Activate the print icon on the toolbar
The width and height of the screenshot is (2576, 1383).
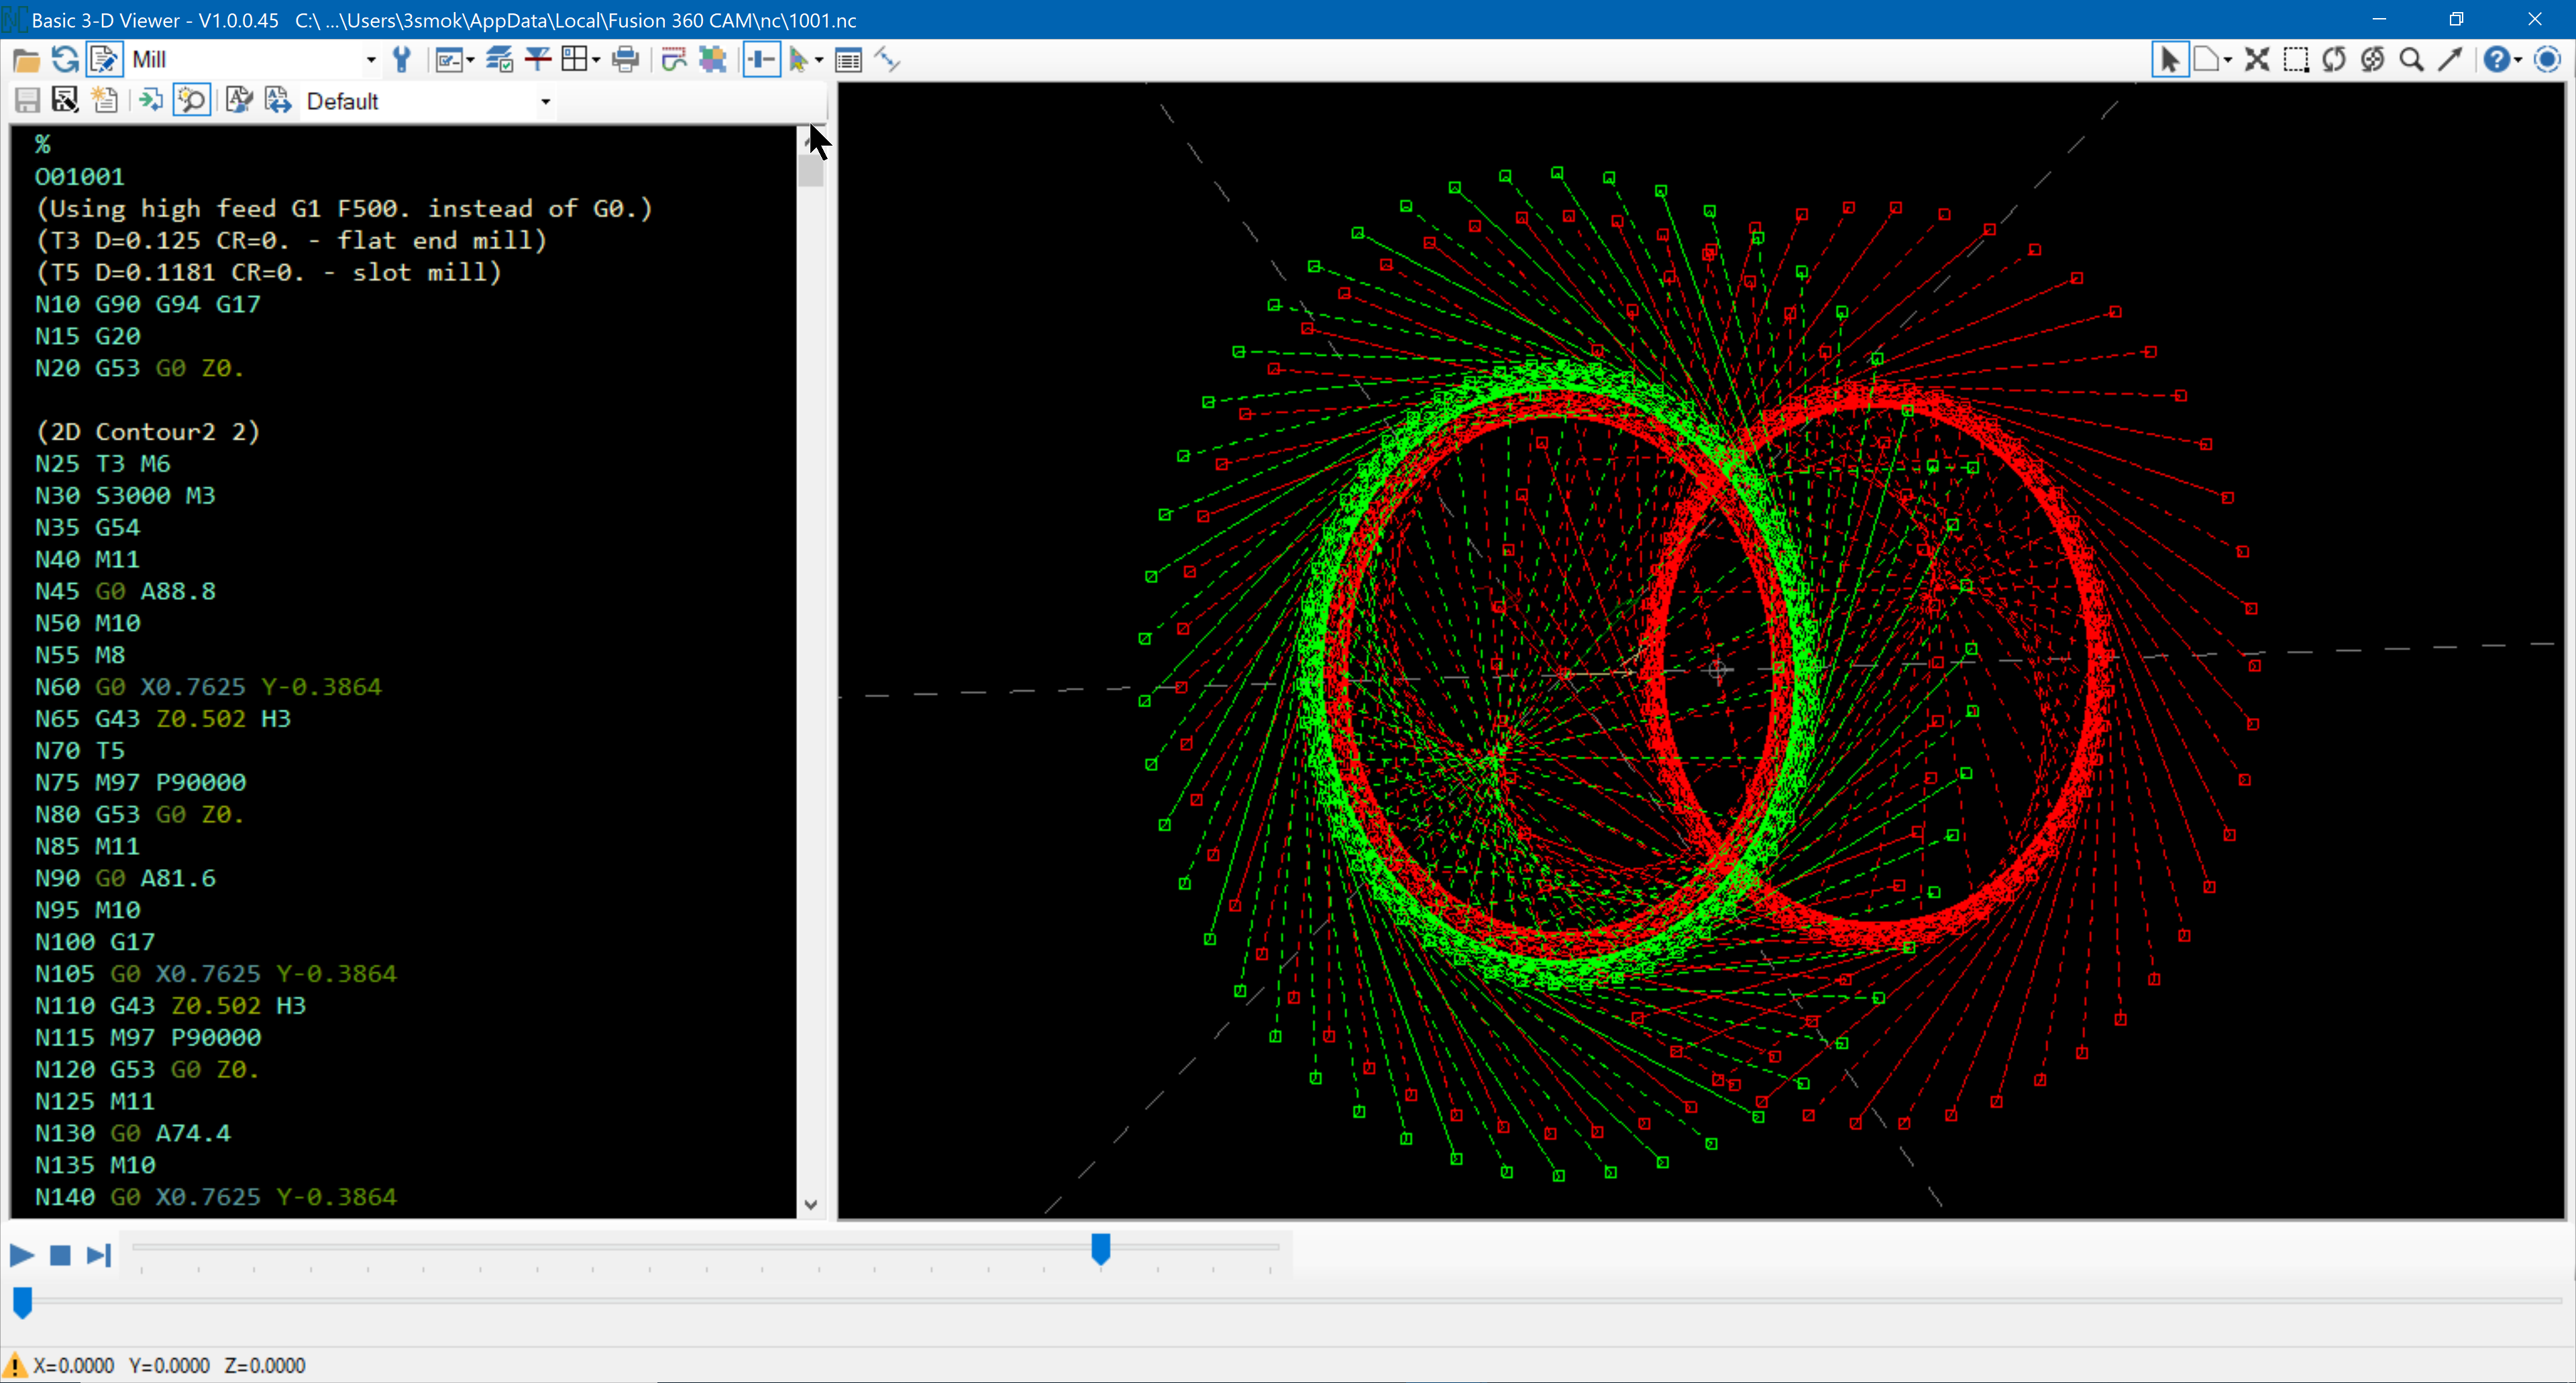coord(625,59)
